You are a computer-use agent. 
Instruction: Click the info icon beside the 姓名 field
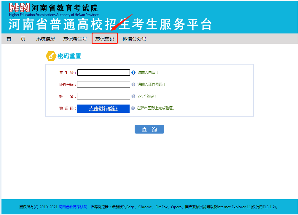[x=133, y=96]
